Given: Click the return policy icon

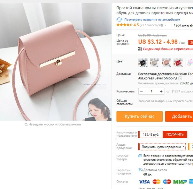Looking at the screenshot, I should [140, 156].
